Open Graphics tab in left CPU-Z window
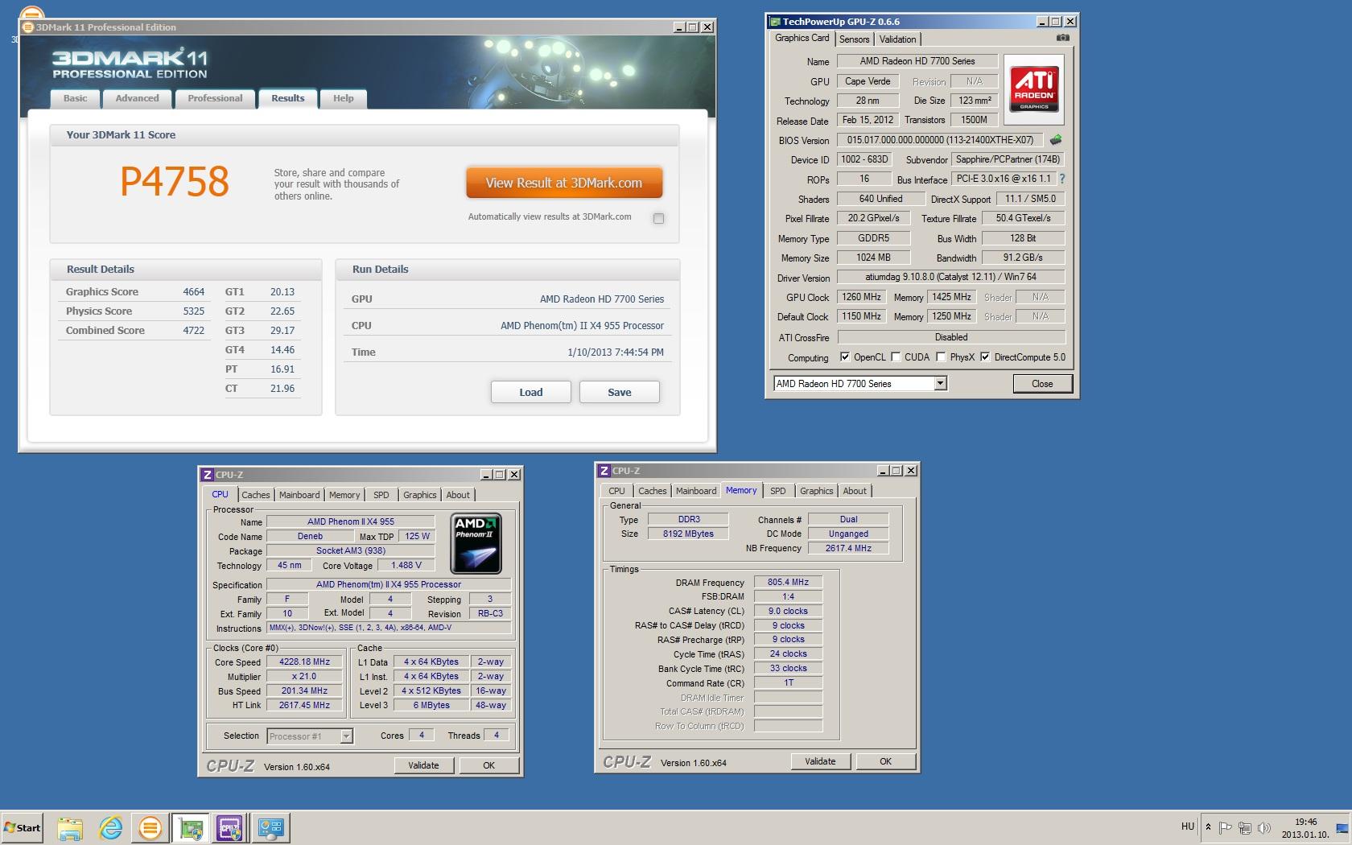This screenshot has width=1352, height=845. click(x=420, y=495)
